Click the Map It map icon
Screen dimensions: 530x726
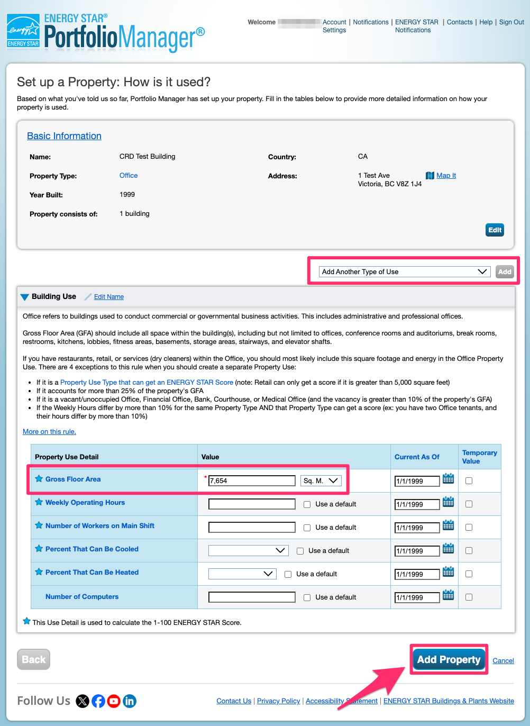point(430,176)
